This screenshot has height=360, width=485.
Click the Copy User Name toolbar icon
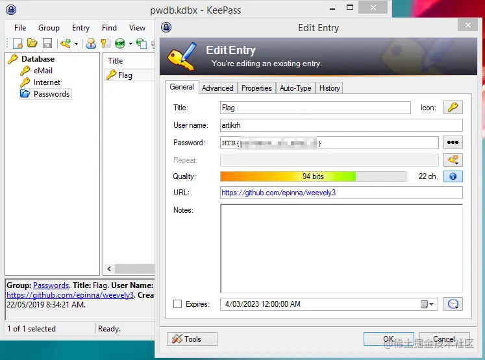pos(91,43)
